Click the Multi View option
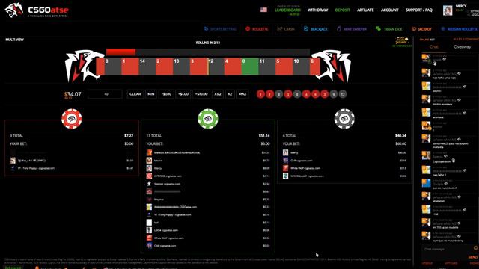The width and height of the screenshot is (479, 269). [15, 40]
